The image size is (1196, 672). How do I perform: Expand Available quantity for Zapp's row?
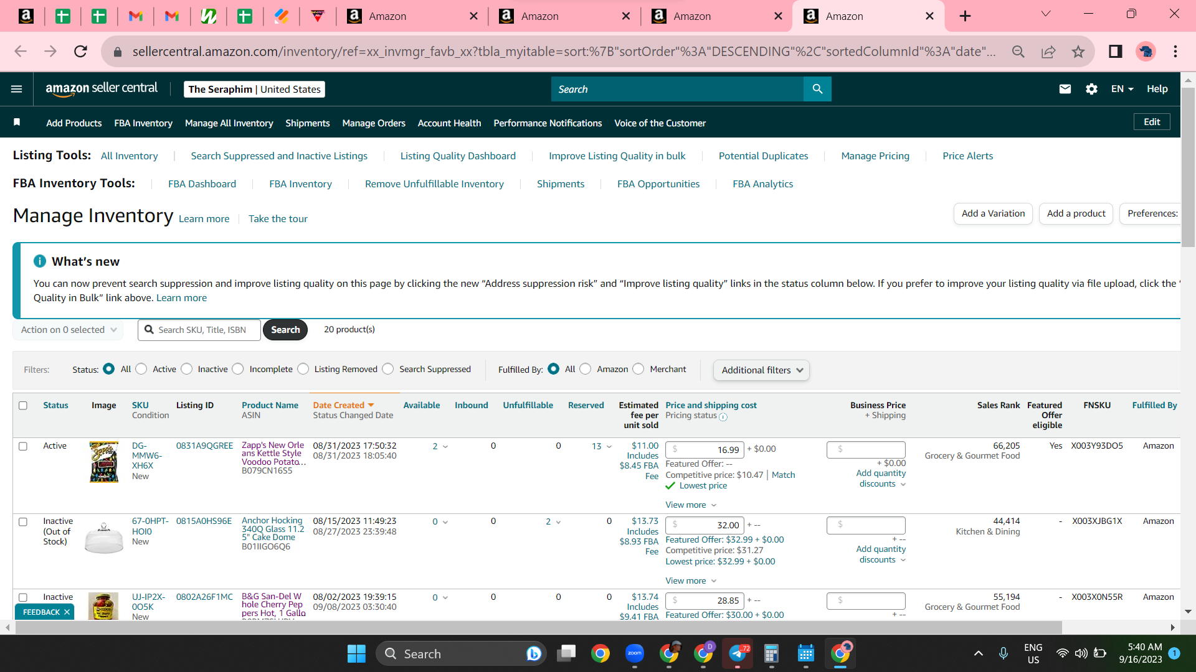[445, 447]
